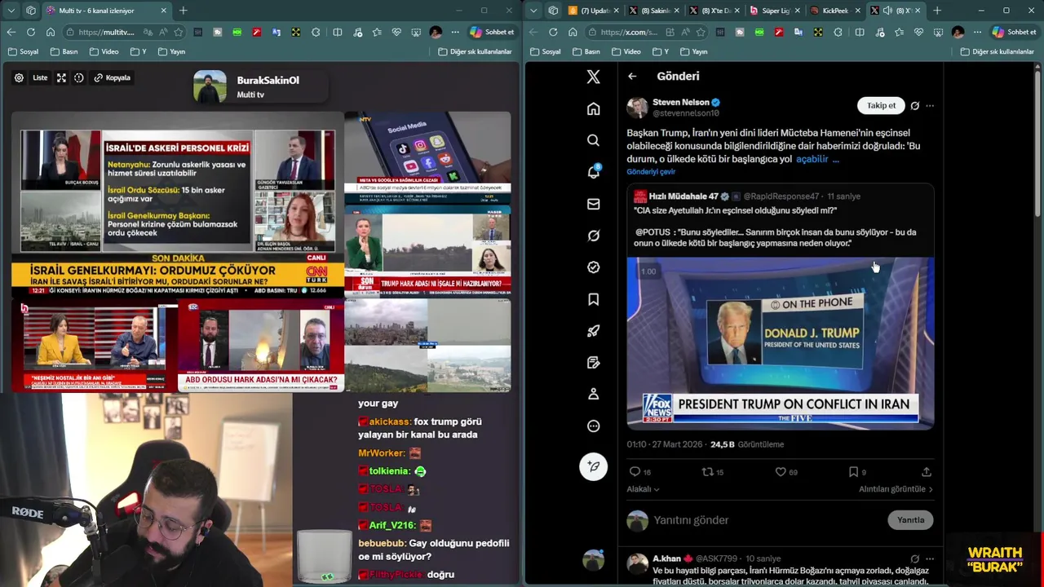
Task: Reload the Multi tv browser page
Action: click(30, 32)
